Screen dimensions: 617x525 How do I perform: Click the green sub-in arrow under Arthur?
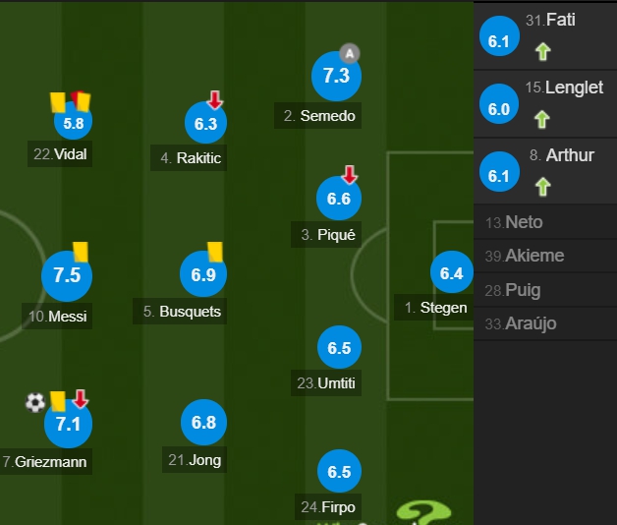[x=543, y=187]
